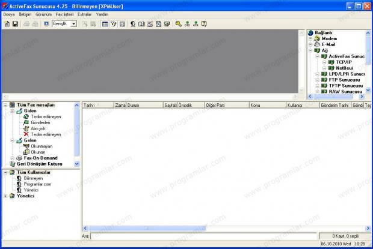Click the filter with pencil icon
Screen dimensions: 373x249
[114, 24]
